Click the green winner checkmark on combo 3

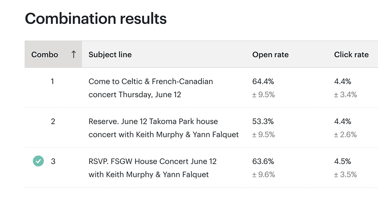(38, 161)
